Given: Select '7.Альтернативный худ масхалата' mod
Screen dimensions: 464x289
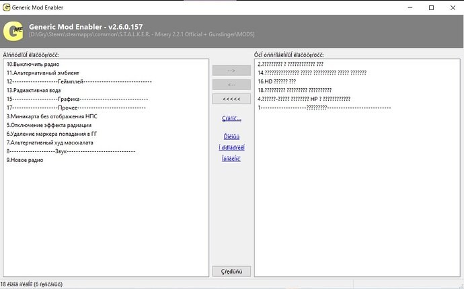Looking at the screenshot, I should 50,142.
